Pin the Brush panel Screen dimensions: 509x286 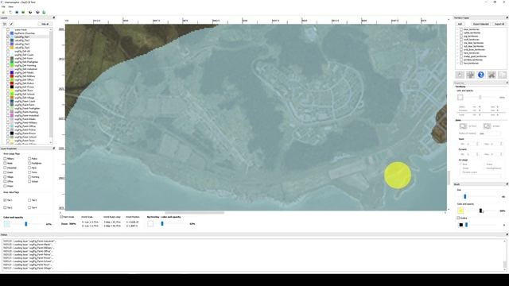coord(507,184)
